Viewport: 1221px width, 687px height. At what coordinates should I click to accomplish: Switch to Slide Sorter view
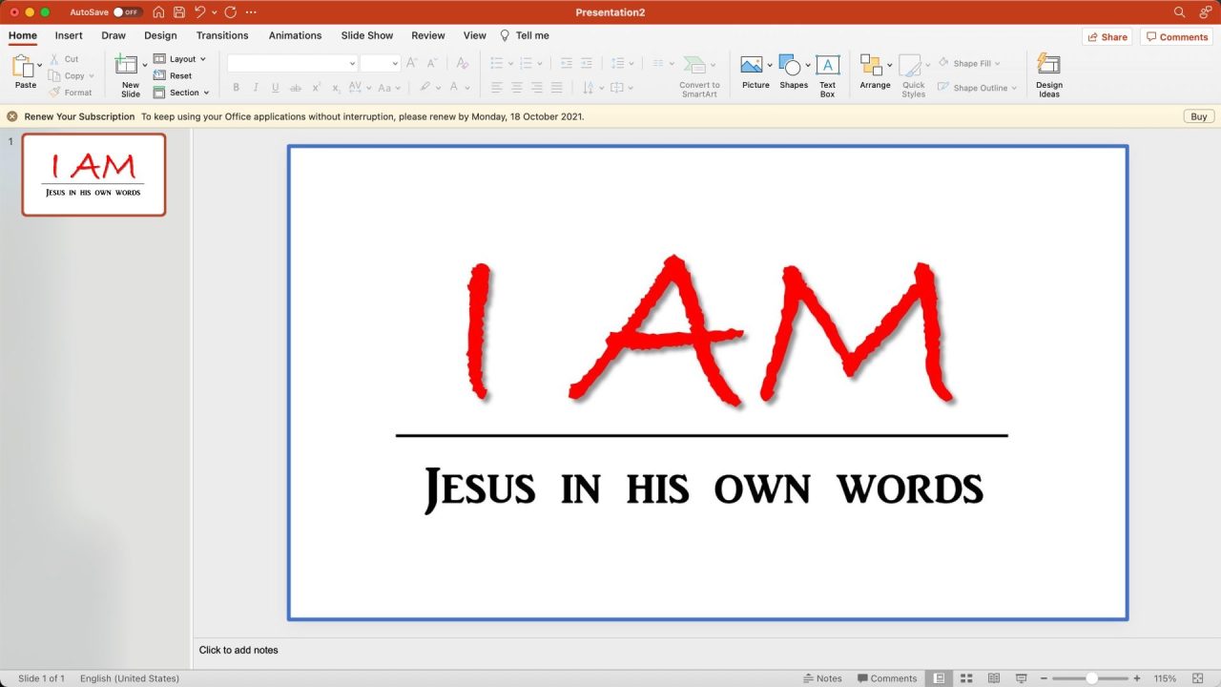click(x=965, y=678)
